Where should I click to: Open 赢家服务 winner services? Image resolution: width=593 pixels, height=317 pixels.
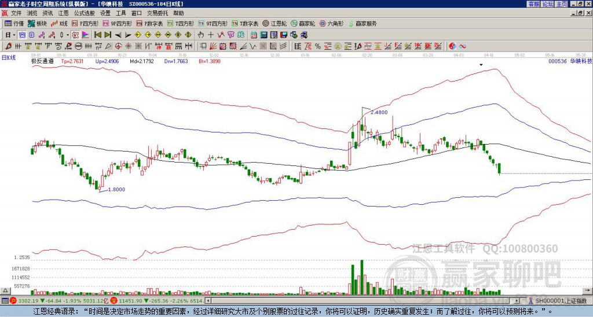click(x=363, y=23)
